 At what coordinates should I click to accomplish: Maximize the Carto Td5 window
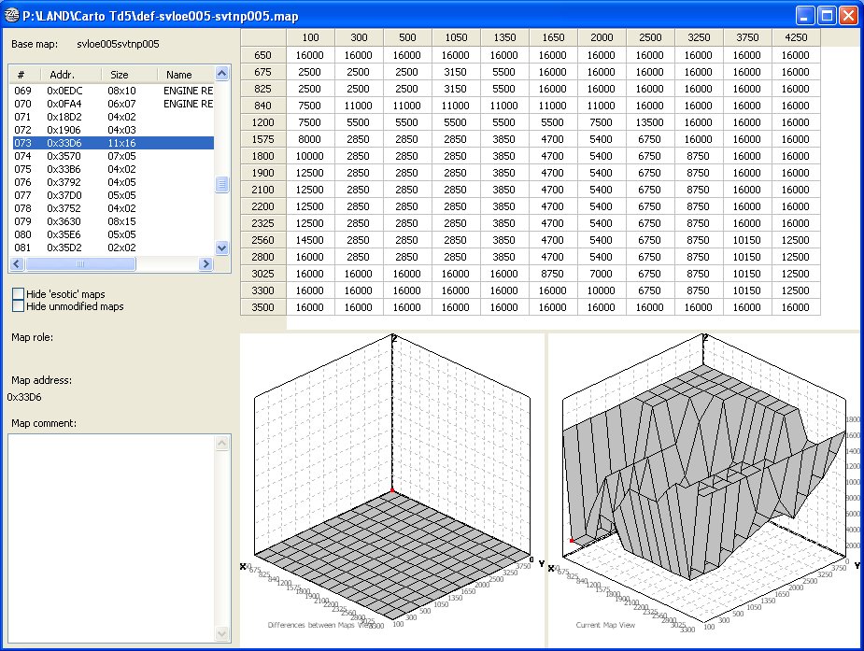[827, 15]
